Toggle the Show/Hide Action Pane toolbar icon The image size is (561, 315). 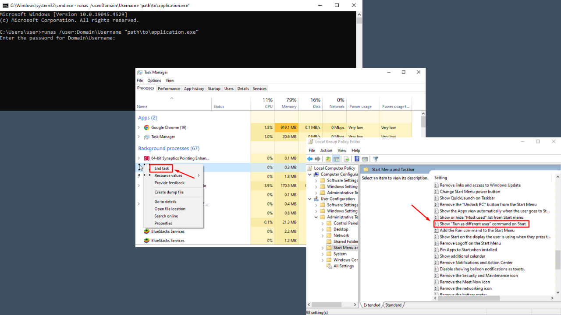coord(365,159)
